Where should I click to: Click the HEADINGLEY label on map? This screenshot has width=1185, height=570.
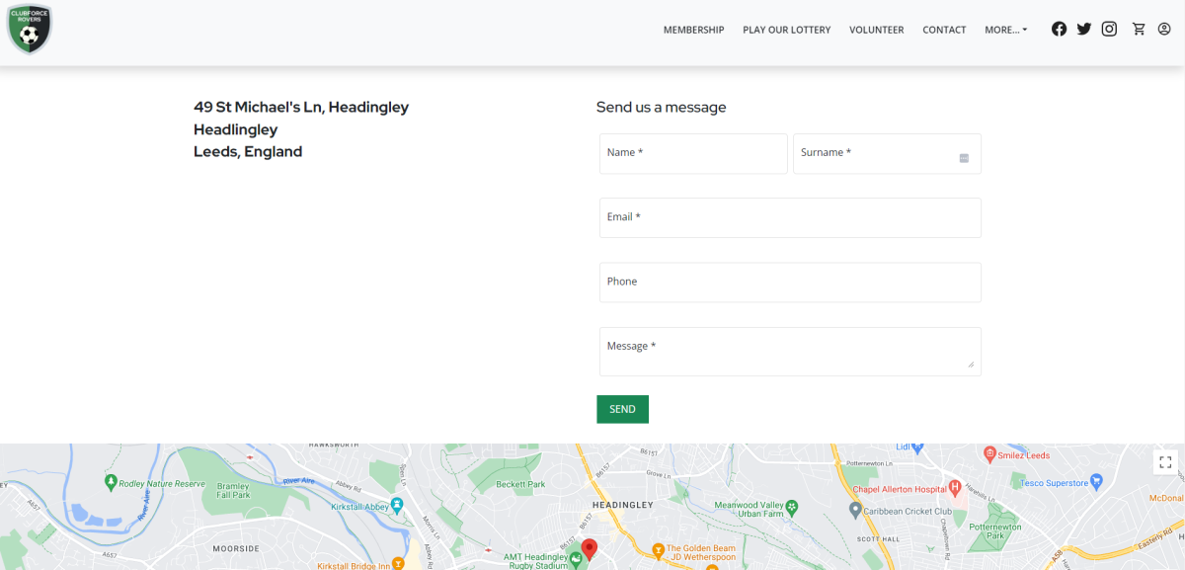point(622,505)
